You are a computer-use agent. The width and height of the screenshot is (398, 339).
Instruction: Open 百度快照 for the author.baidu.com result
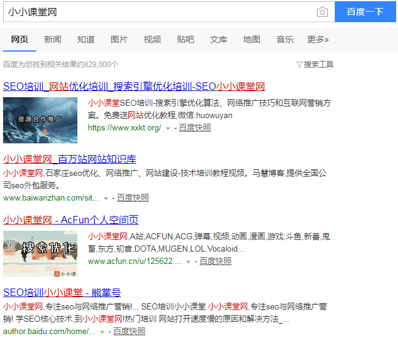tap(129, 332)
